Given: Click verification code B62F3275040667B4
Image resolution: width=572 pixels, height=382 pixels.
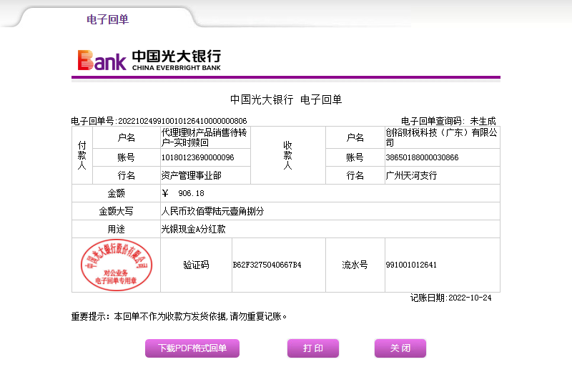Looking at the screenshot, I should coord(267,265).
